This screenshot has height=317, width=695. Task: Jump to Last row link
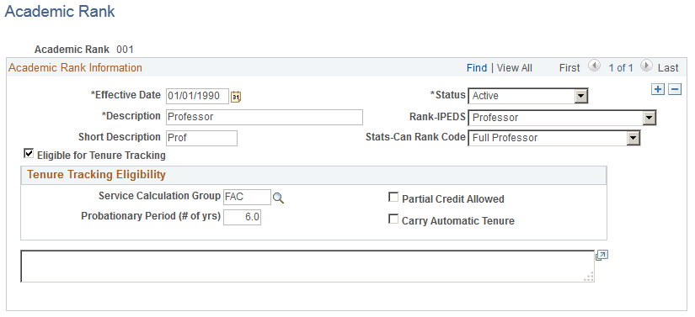click(668, 67)
